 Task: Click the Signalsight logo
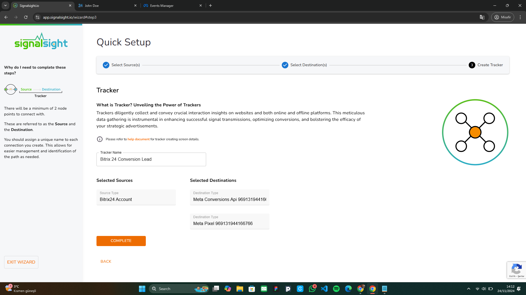point(41,42)
